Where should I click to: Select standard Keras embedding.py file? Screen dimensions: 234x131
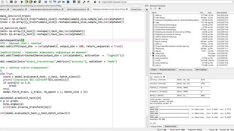point(166,29)
